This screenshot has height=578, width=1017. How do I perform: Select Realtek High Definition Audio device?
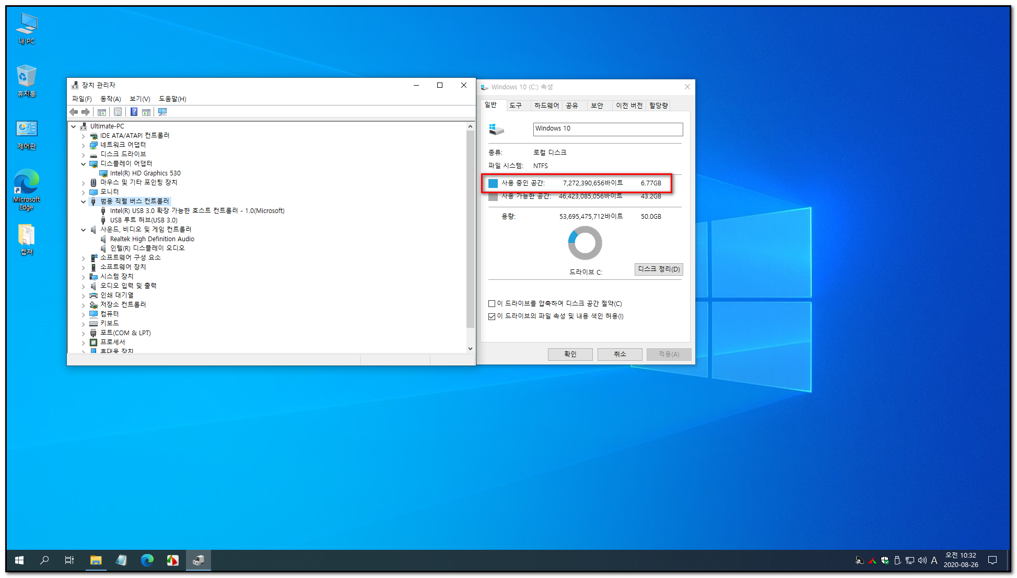click(152, 239)
